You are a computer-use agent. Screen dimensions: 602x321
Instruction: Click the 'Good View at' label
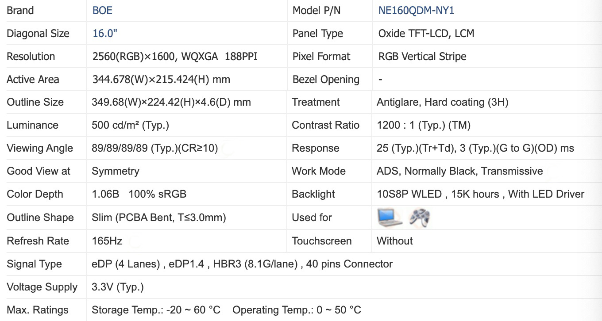point(39,171)
